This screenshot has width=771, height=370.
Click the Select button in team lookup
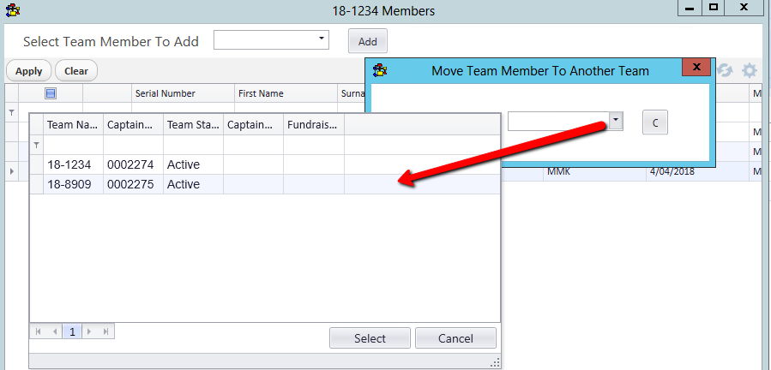[x=370, y=338]
